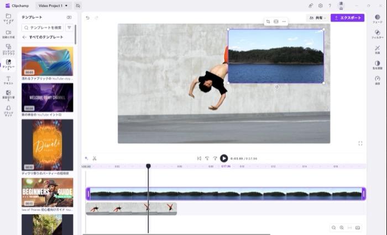The width and height of the screenshot is (387, 235).
Task: Click the templates panel vertical scrollbar
Action: (x=75, y=35)
